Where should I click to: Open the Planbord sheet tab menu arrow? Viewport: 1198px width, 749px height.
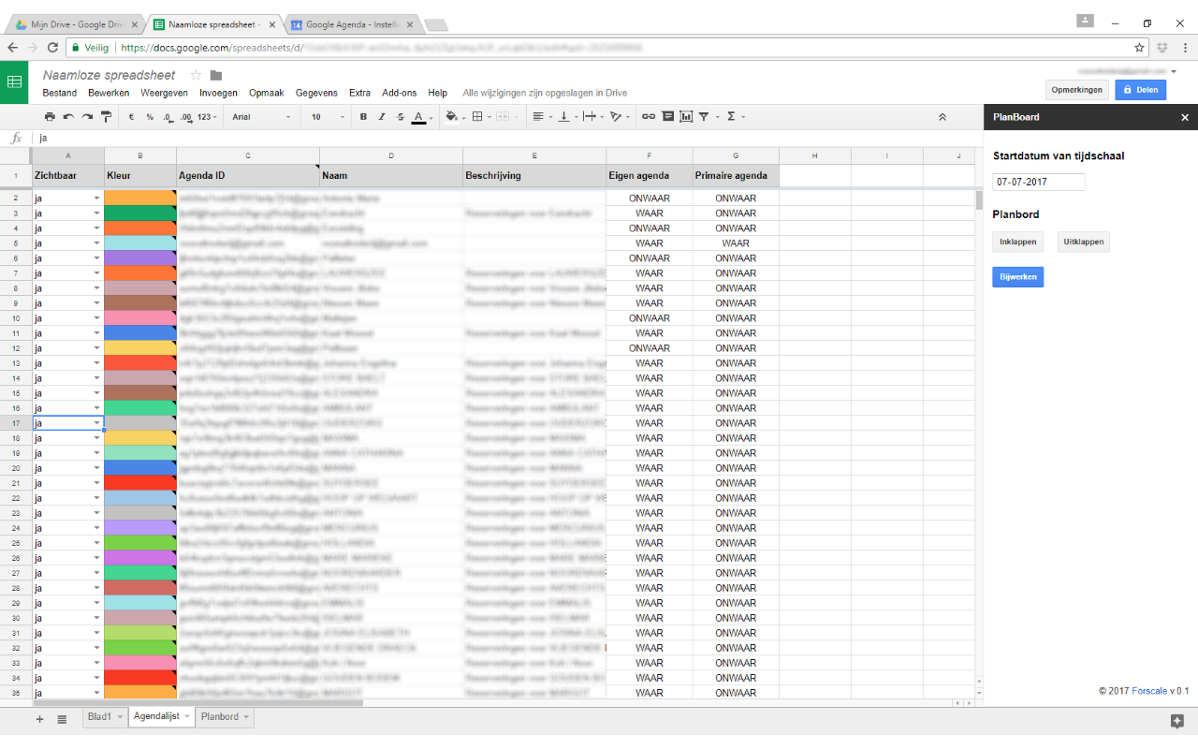[246, 717]
